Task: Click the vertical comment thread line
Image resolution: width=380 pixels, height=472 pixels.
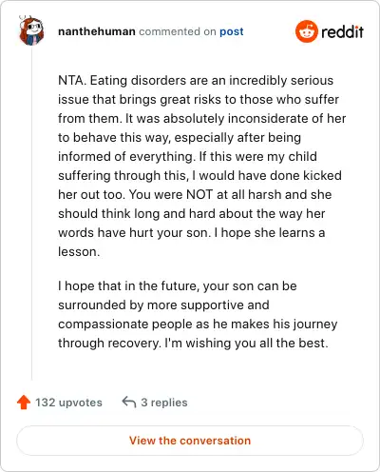Action: click(31, 214)
